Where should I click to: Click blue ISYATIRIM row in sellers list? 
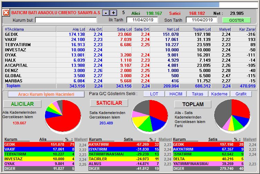pyautogui.click(x=124, y=149)
